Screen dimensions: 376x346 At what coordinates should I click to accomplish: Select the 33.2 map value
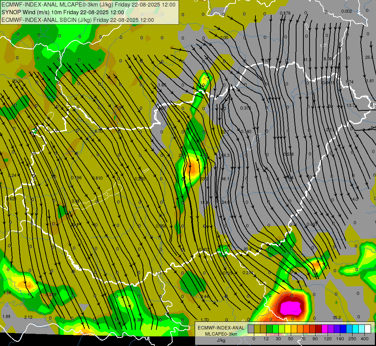pyautogui.click(x=204, y=179)
